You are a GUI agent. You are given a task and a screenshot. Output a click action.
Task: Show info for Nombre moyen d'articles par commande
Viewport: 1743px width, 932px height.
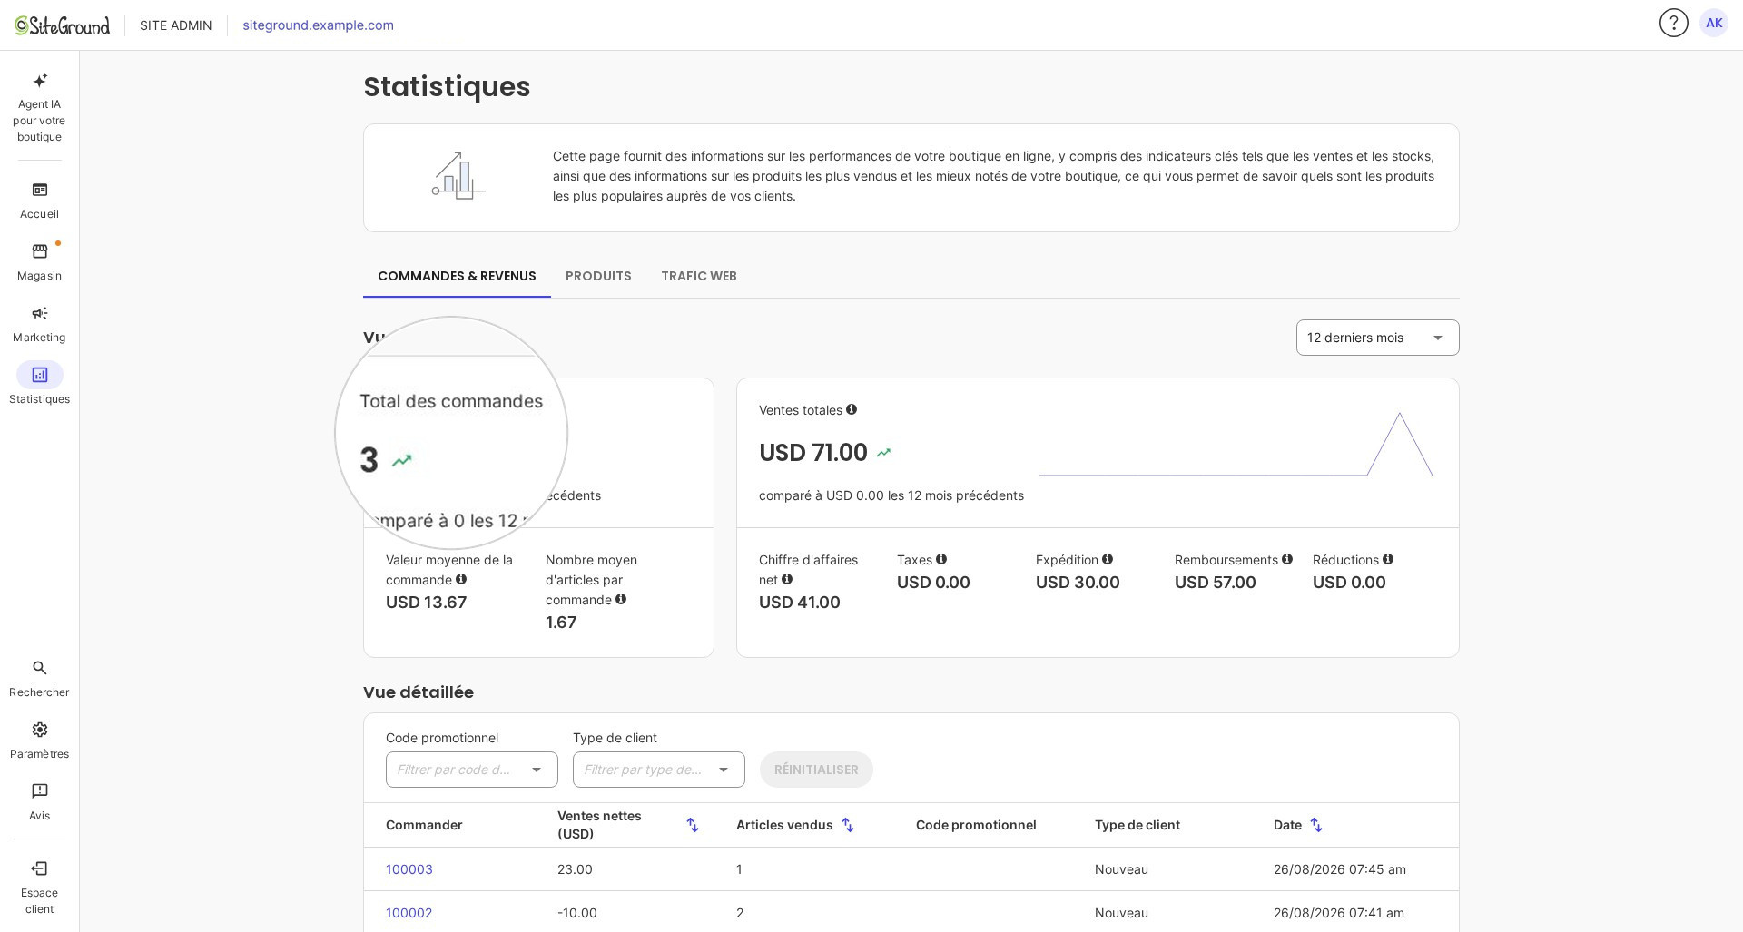tap(621, 599)
